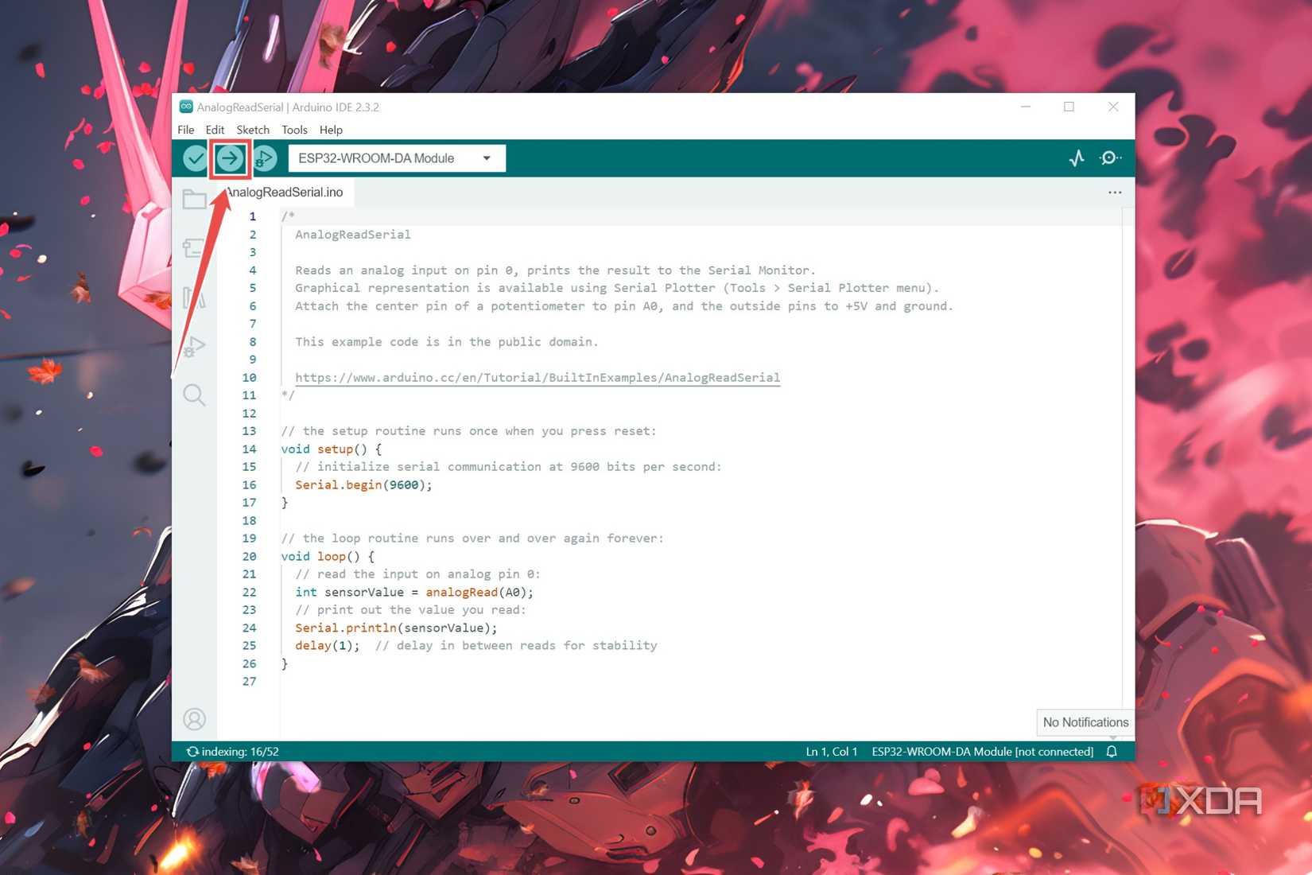This screenshot has height=875, width=1312.
Task: Click the Arduino IDE logo in the title bar
Action: tap(186, 107)
